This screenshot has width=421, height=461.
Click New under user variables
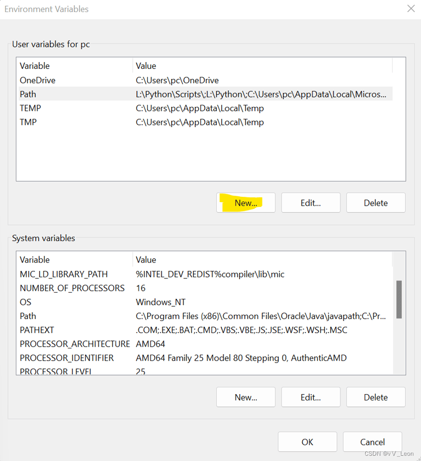tap(246, 203)
